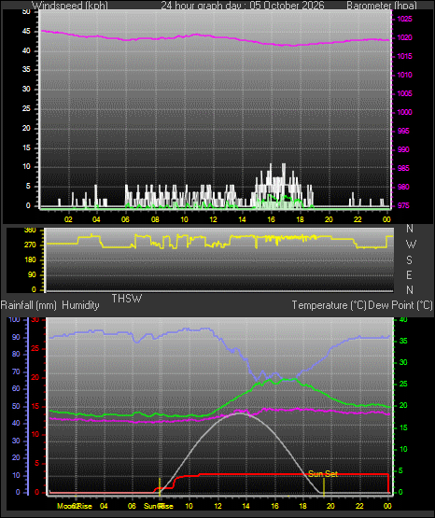Screen dimensions: 435x518
Task: Select the 1025 value on barometer axis
Action: pos(404,20)
